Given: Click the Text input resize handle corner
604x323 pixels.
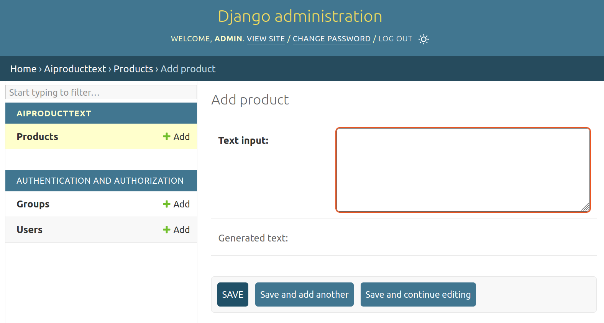Looking at the screenshot, I should [x=585, y=207].
